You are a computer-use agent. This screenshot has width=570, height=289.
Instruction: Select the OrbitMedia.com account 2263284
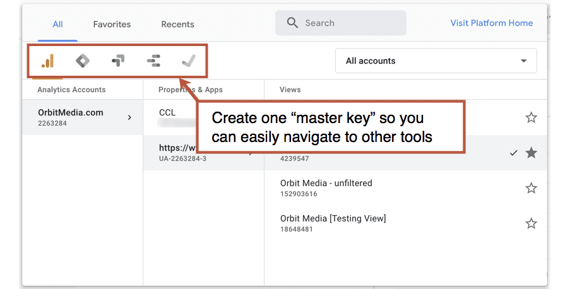click(x=83, y=117)
